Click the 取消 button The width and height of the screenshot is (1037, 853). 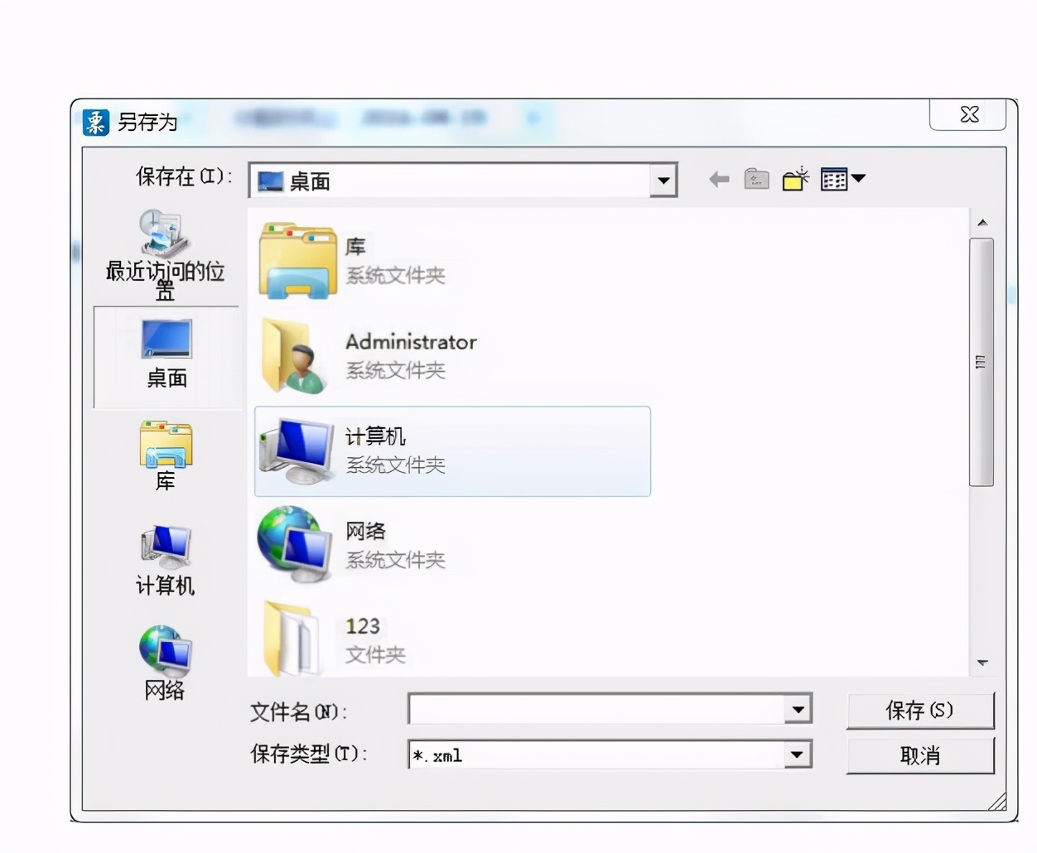point(919,755)
